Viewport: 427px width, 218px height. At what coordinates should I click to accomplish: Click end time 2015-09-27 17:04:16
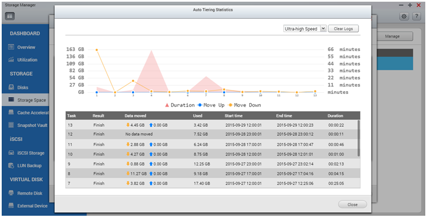point(295,174)
